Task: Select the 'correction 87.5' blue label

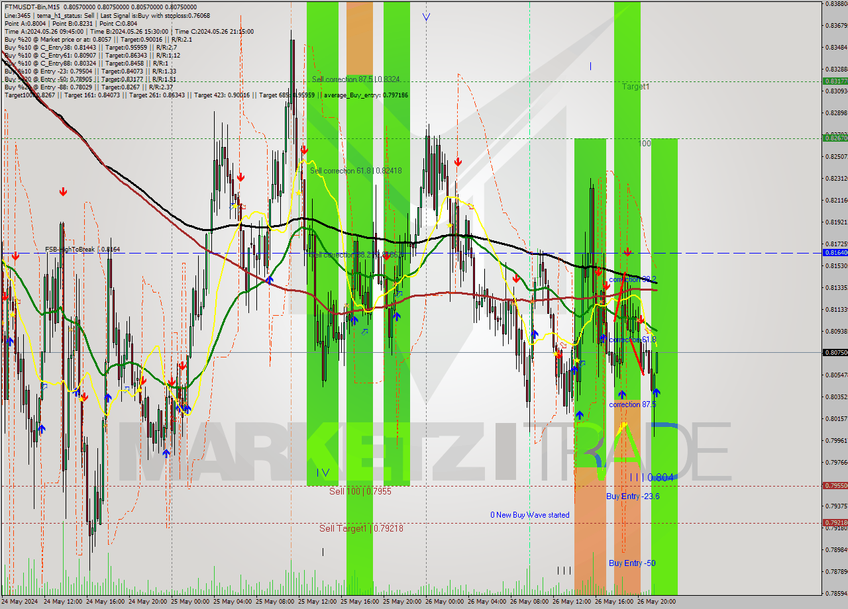Action: (633, 404)
